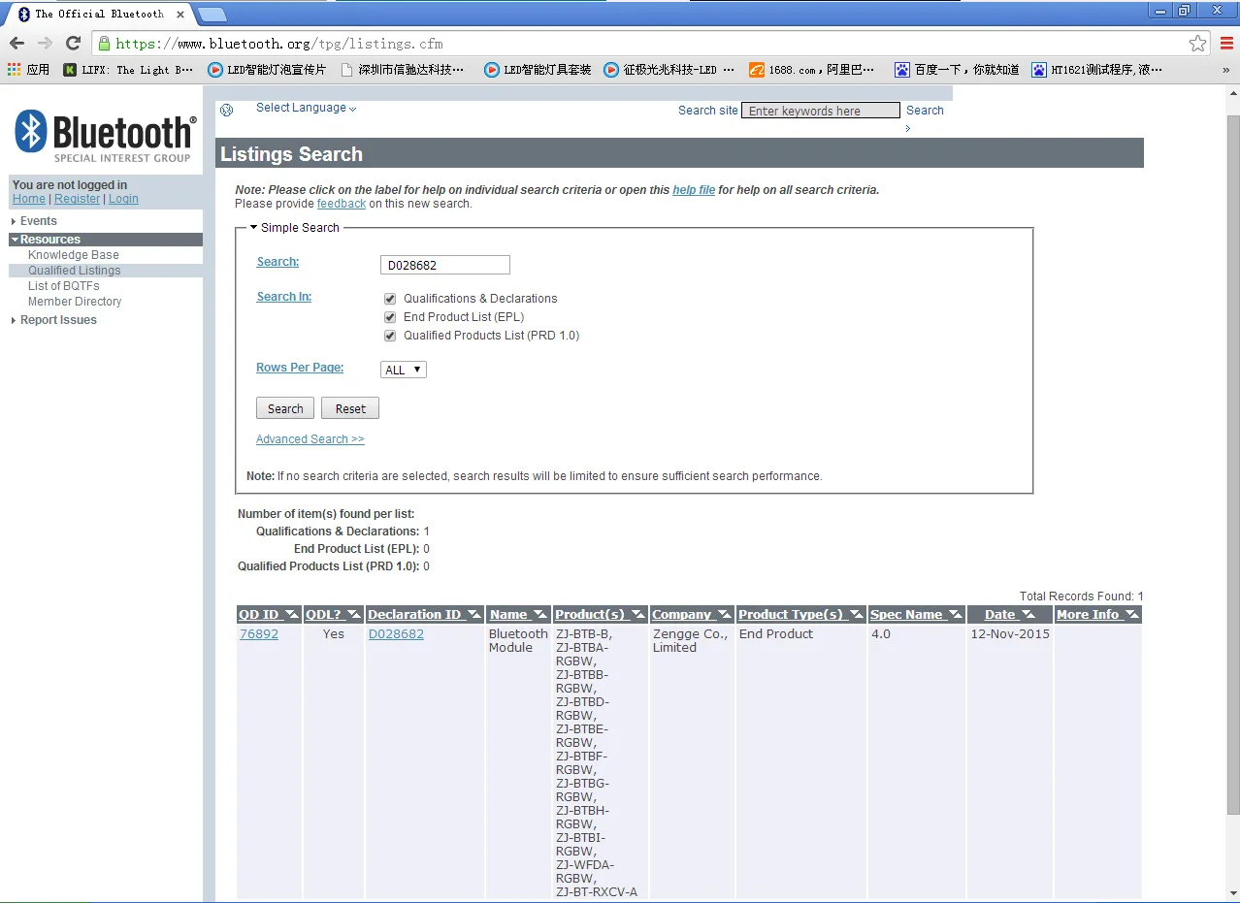Viewport: 1240px width, 903px height.
Task: Open the Select Language dropdown
Action: coord(306,108)
